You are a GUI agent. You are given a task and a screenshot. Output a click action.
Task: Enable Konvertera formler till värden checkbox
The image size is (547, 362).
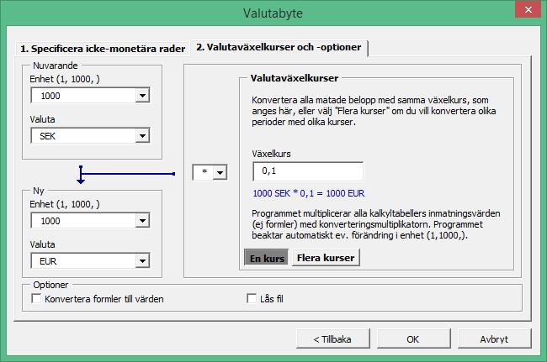tap(36, 299)
